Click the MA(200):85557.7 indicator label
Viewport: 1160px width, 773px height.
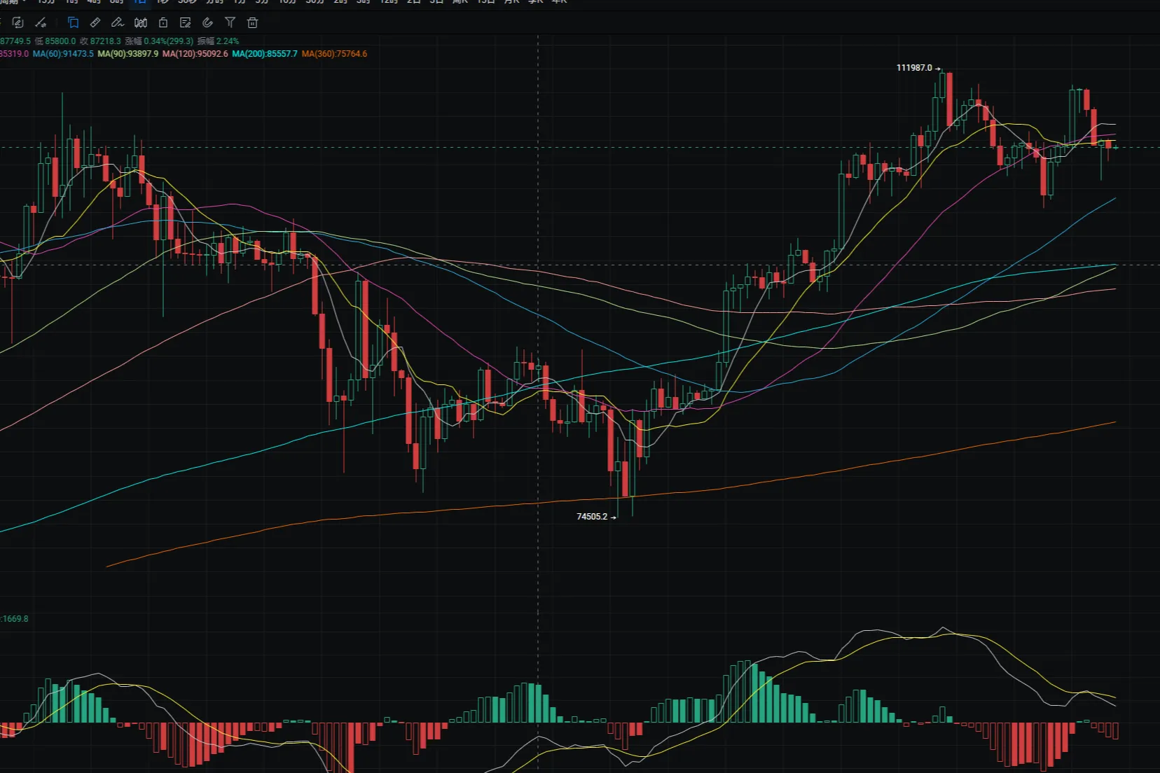tap(265, 54)
